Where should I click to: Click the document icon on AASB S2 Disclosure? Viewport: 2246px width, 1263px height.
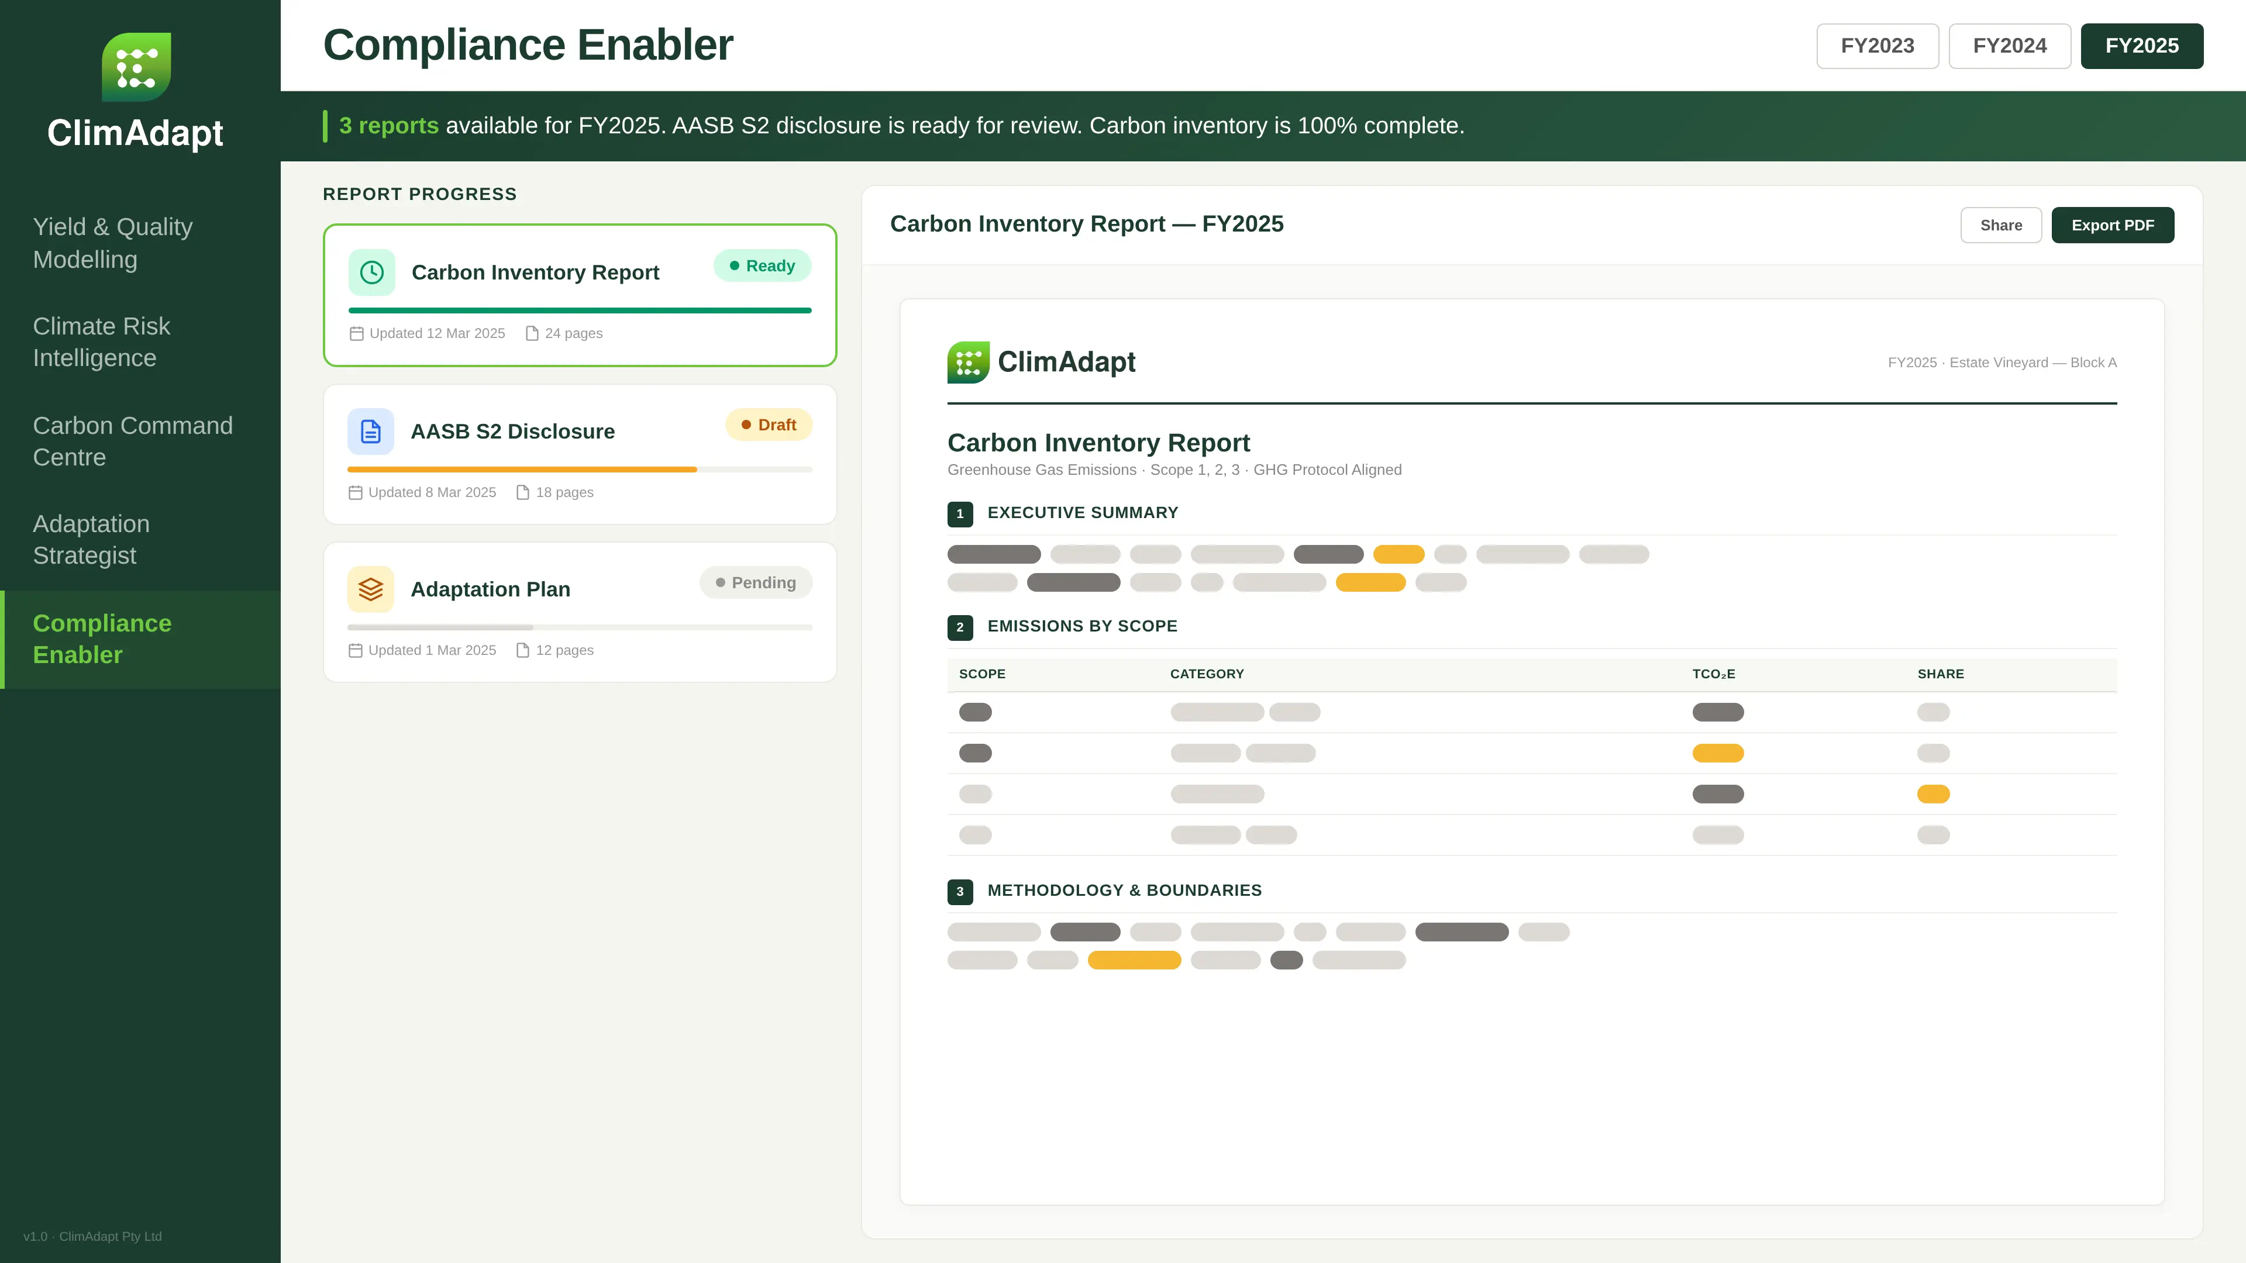(x=371, y=430)
